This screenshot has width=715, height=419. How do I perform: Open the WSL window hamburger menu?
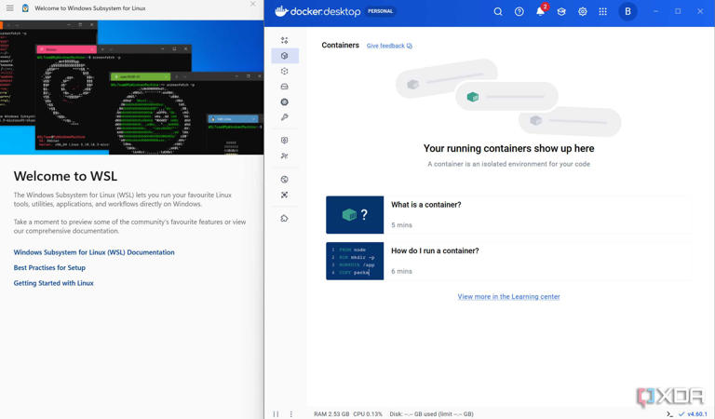[x=9, y=8]
